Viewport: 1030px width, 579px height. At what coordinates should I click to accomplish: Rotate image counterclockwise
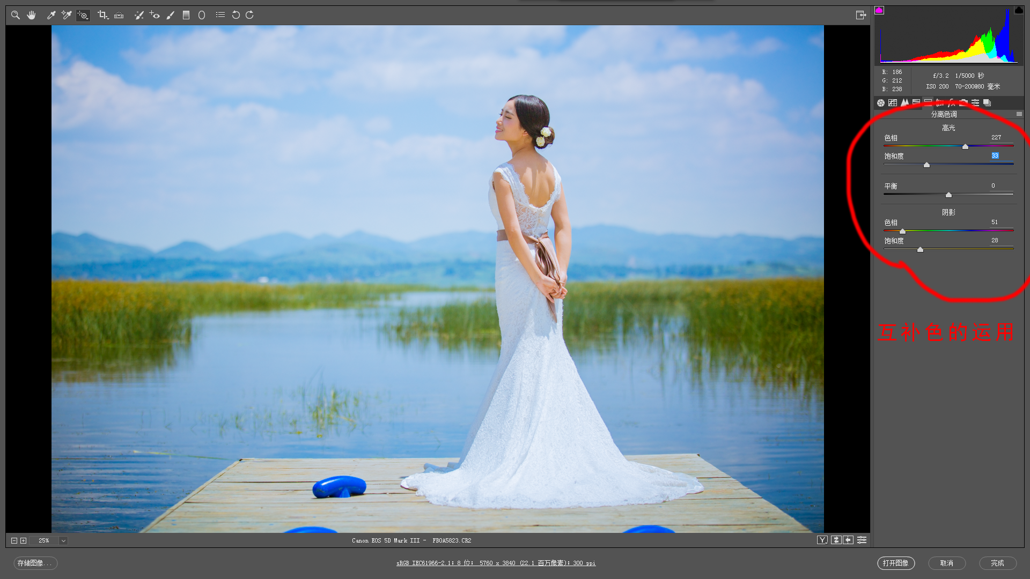point(236,15)
